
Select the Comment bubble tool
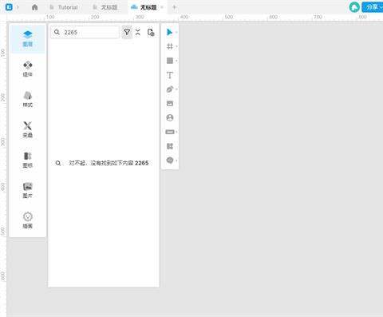point(170,160)
